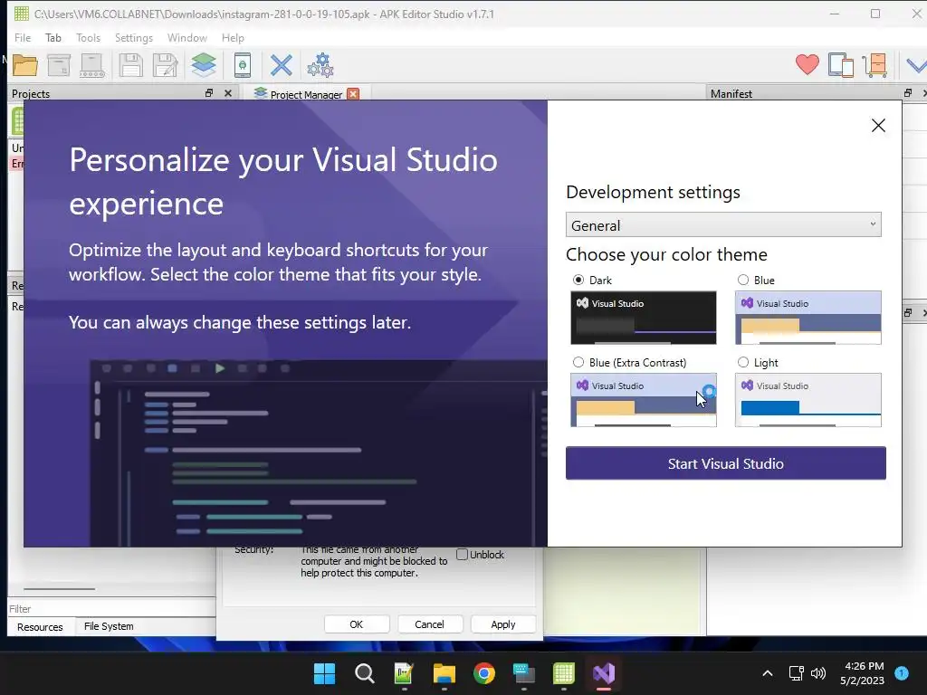
Task: Open APK folder icon in APK Editor toolbar
Action: (x=24, y=65)
